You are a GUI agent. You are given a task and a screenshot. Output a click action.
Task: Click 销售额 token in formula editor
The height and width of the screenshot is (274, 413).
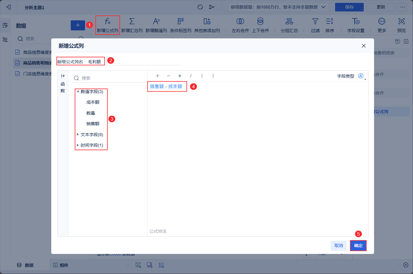point(157,86)
